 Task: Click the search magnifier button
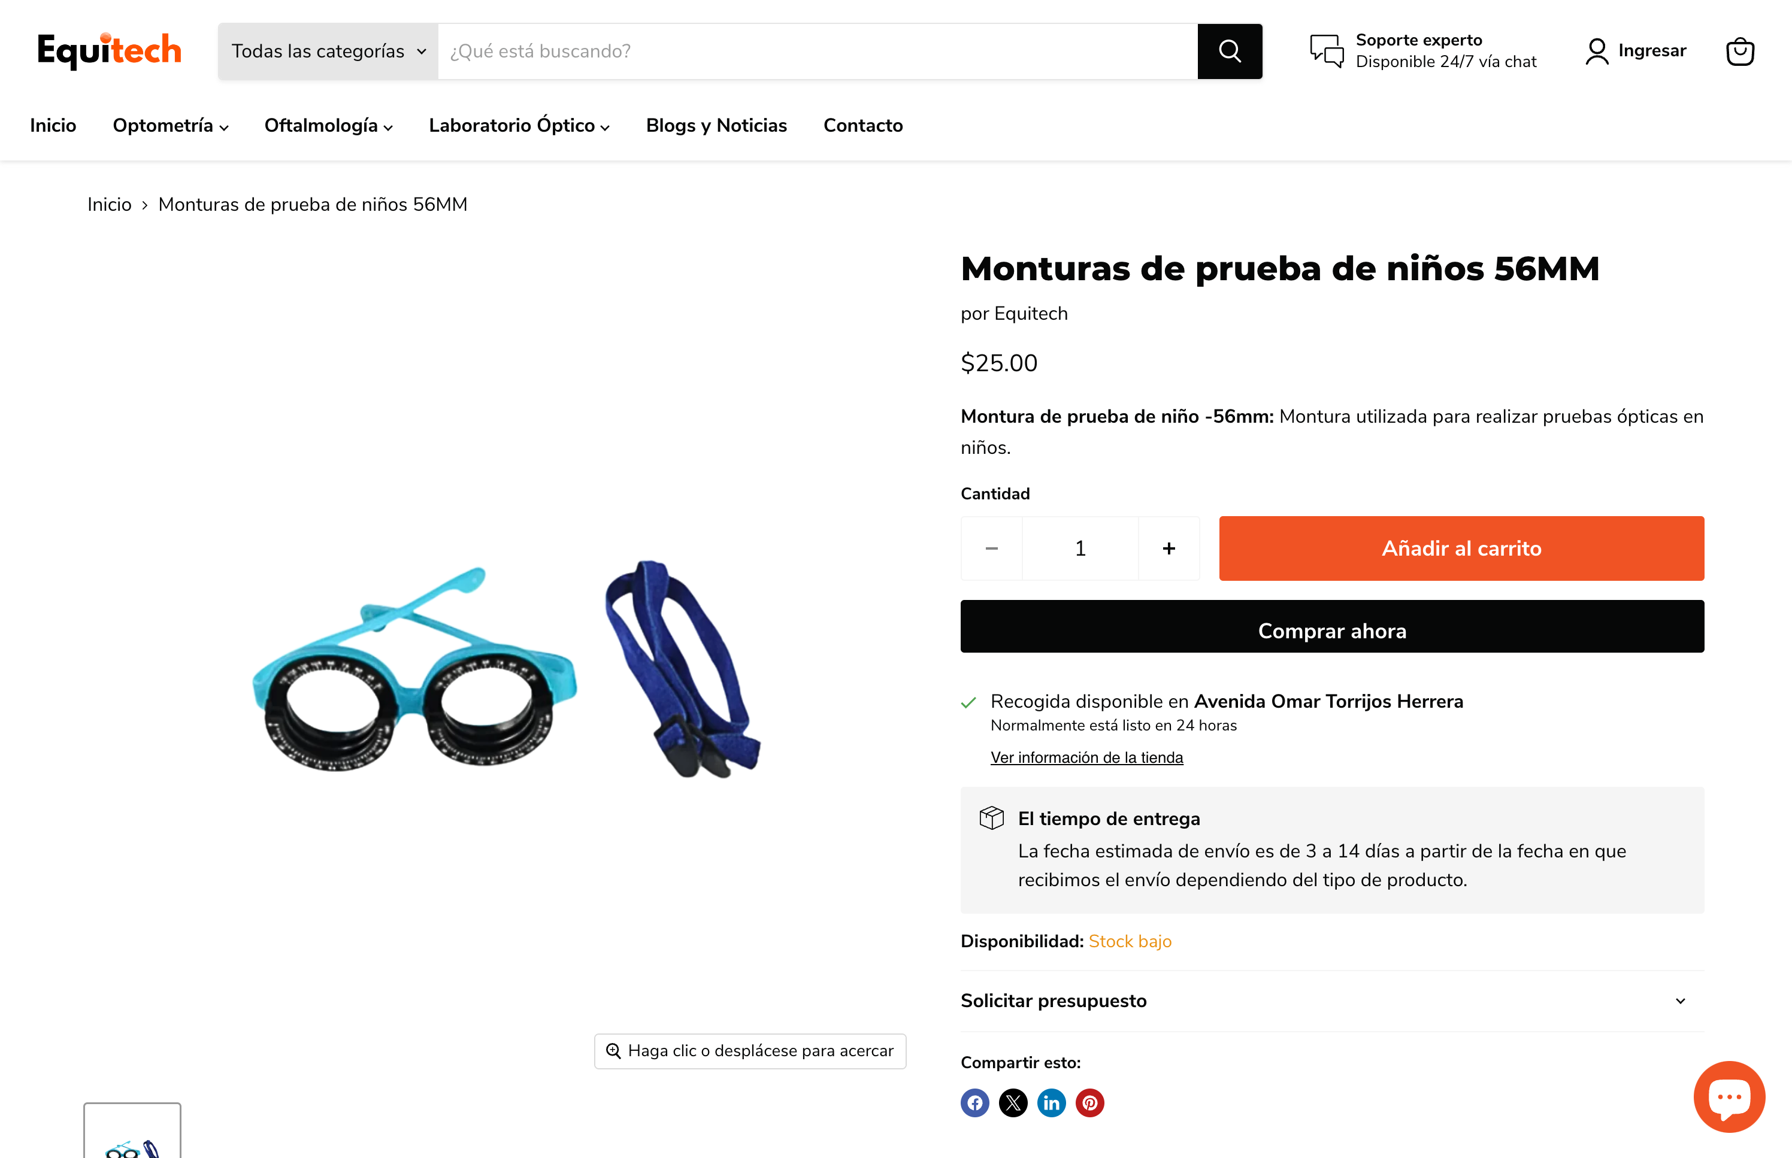[1230, 51]
